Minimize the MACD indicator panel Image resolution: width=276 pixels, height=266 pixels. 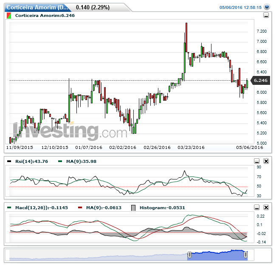(257, 207)
